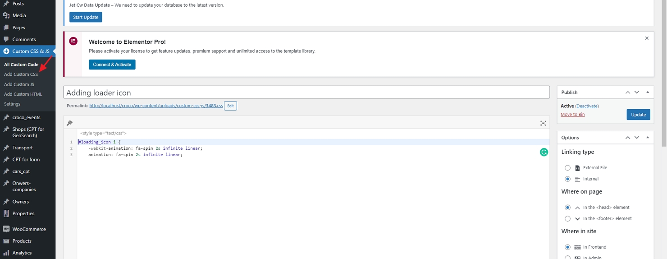The image size is (667, 259).
Task: Click the Media icon in sidebar
Action: tap(6, 15)
